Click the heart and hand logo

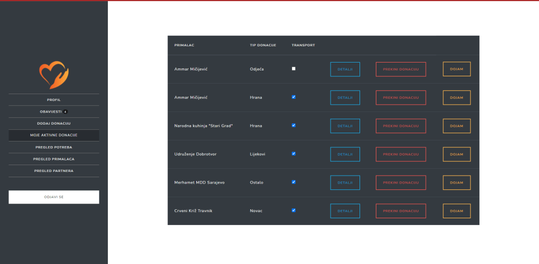coord(54,75)
